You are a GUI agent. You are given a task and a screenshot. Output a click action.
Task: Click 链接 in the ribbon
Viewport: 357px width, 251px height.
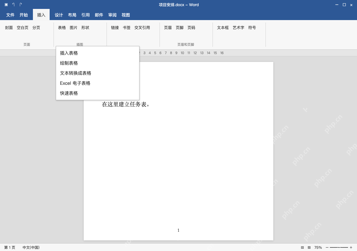115,28
